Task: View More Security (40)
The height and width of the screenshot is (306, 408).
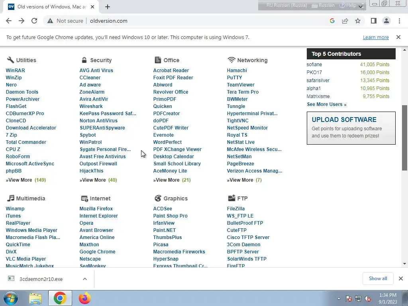Action: [x=98, y=180]
